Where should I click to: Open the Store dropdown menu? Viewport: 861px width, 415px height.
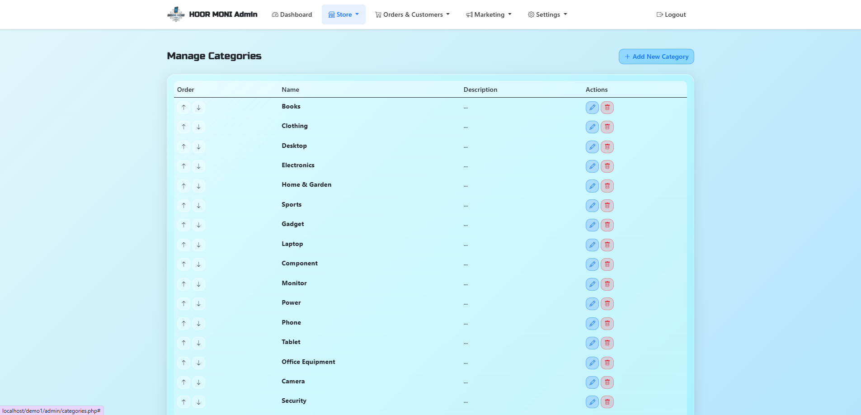[x=343, y=14]
